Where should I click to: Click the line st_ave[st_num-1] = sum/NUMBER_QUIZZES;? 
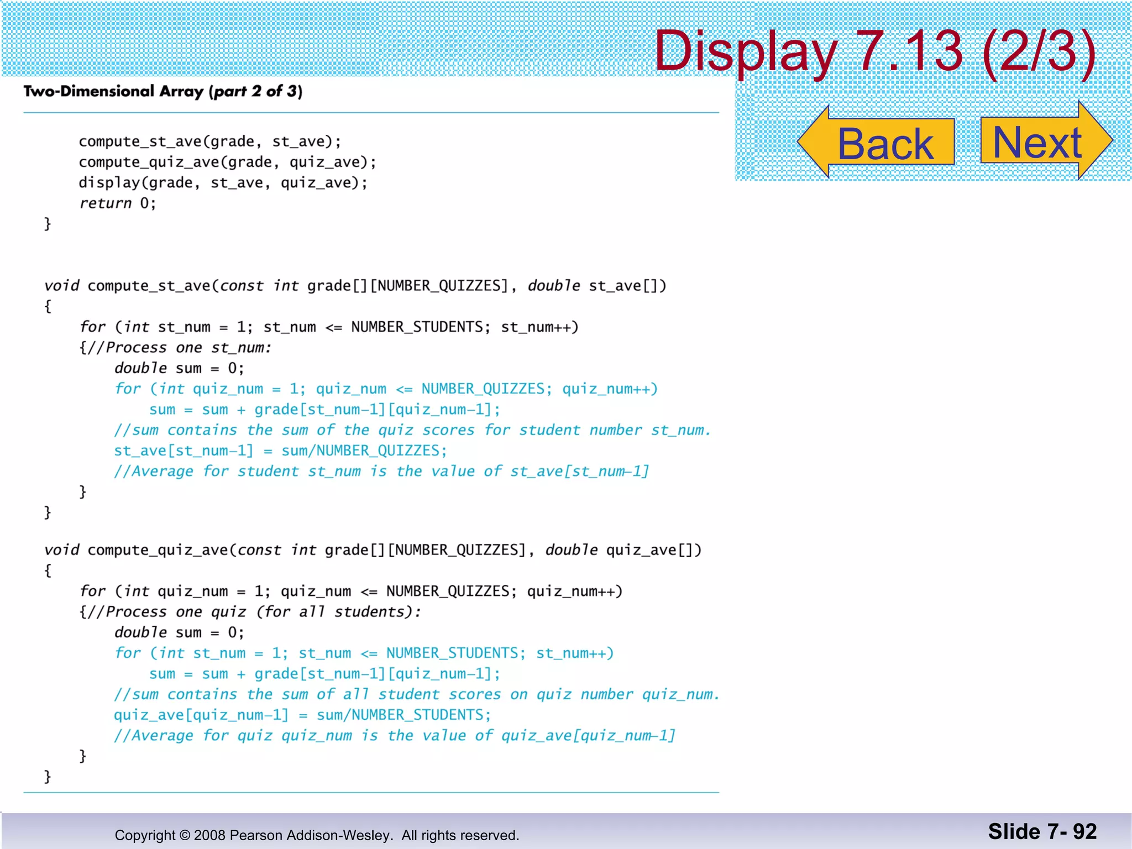click(280, 450)
